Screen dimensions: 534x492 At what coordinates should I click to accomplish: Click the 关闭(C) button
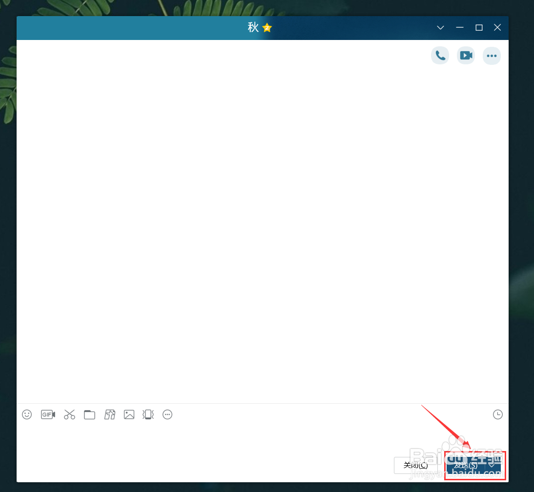(415, 465)
